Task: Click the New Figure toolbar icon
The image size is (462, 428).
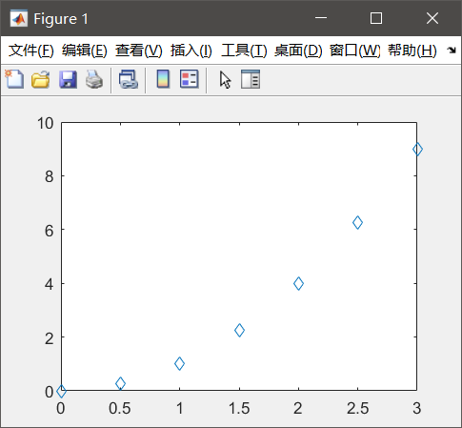Action: tap(14, 79)
